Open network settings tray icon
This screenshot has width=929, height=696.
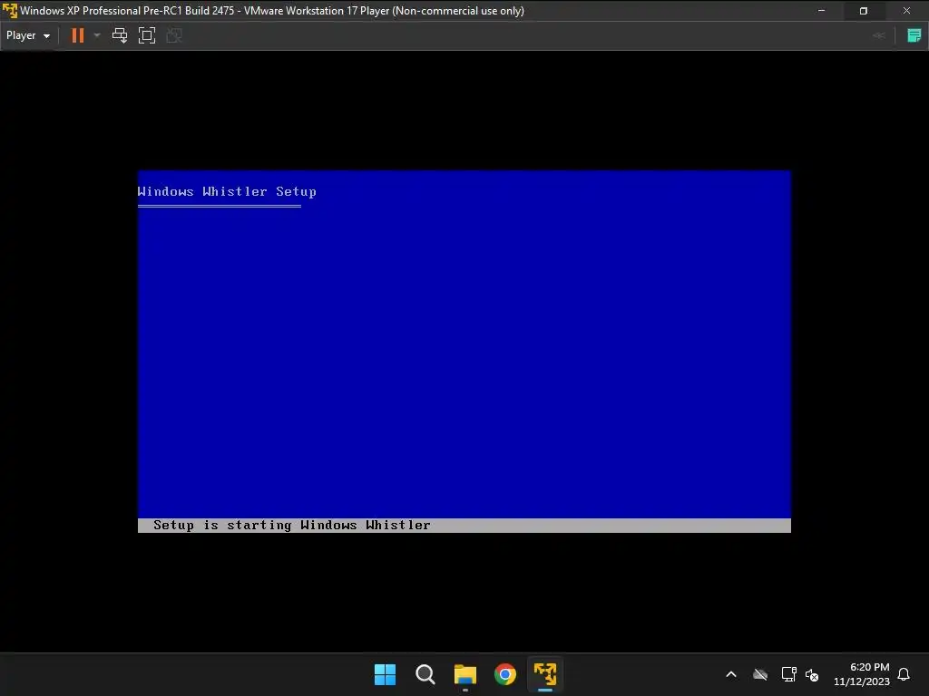788,674
